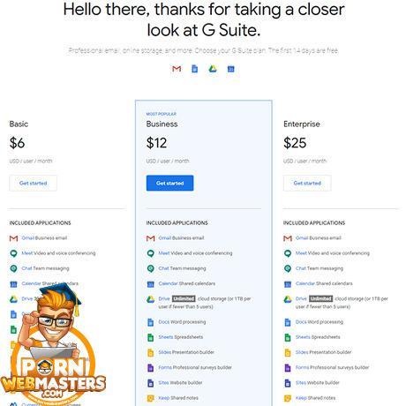406x406 pixels.
Task: Click the Slides icon in Enterprise plan
Action: [288, 352]
